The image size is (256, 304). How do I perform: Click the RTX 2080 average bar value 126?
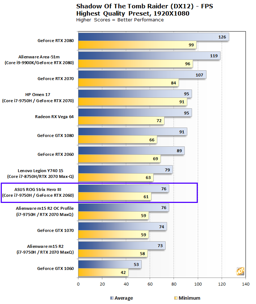[x=222, y=37]
